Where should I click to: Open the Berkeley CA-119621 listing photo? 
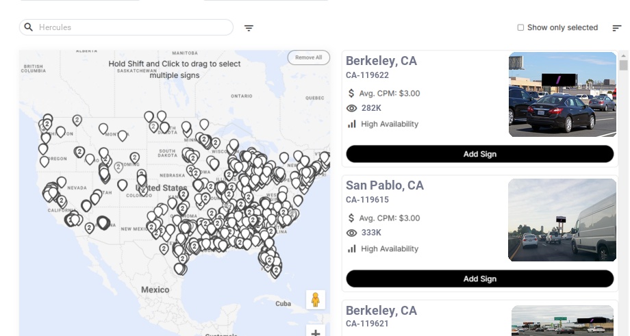pos(562,320)
